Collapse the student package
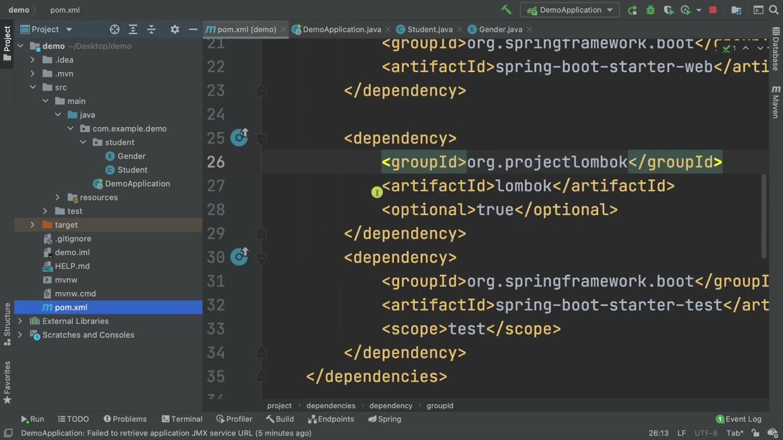The height and width of the screenshot is (440, 783). pyautogui.click(x=83, y=142)
